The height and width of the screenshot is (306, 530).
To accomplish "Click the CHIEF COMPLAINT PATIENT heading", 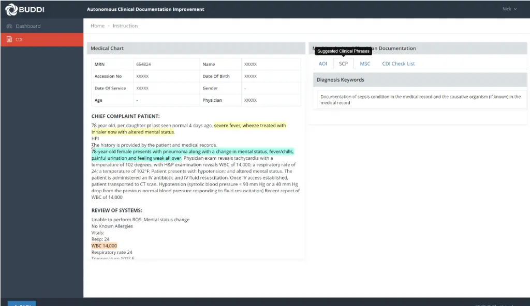I will click(x=125, y=116).
